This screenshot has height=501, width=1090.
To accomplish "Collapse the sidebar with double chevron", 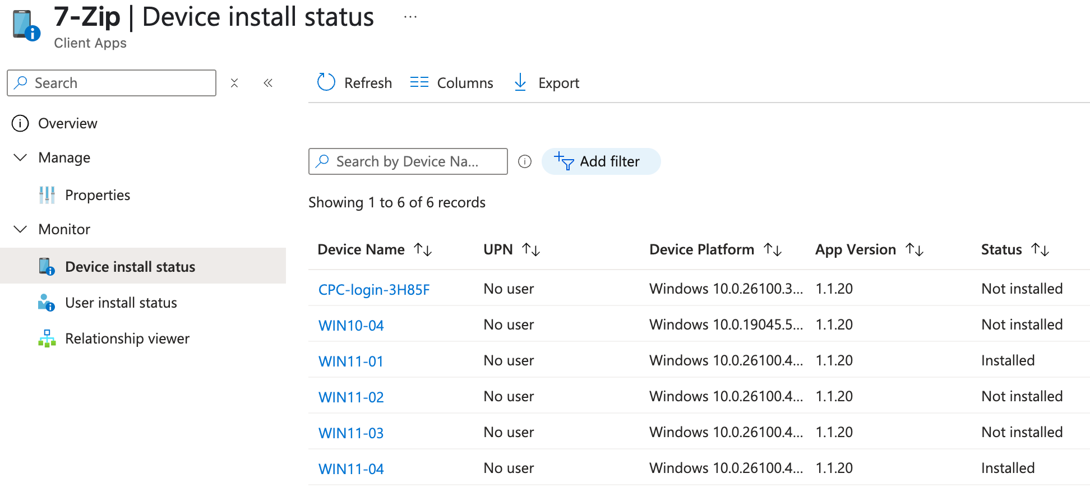I will click(x=268, y=83).
